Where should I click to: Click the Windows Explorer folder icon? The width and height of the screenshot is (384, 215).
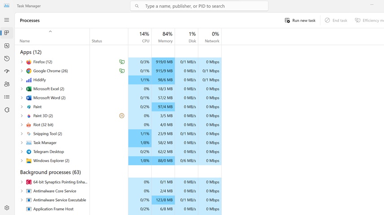click(x=29, y=161)
